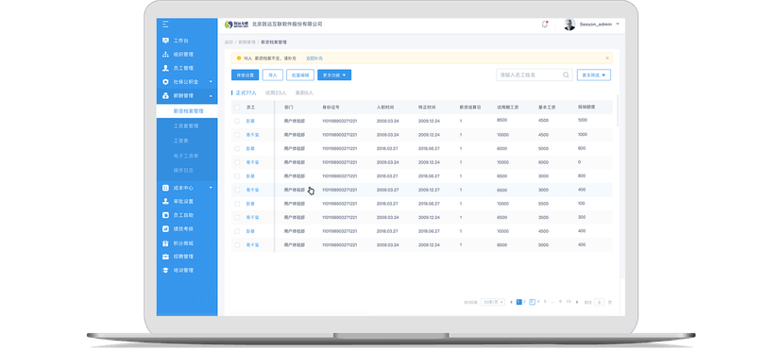
Task: Expand the 社保公积金 sidebar submenu arrow
Action: coord(211,82)
